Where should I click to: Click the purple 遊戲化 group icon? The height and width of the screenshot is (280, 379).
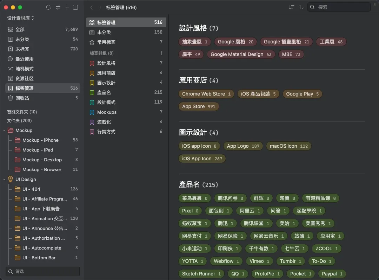click(x=92, y=122)
